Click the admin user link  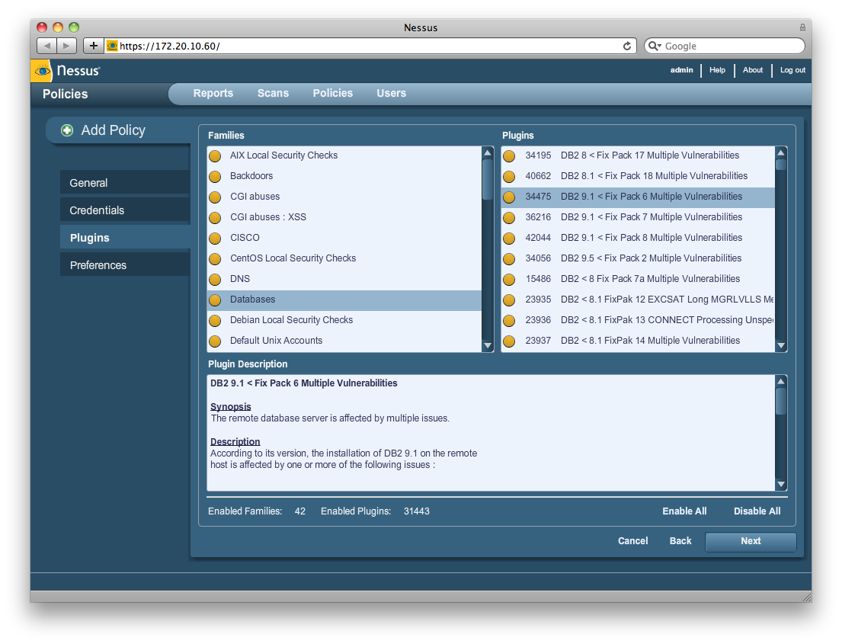[681, 70]
